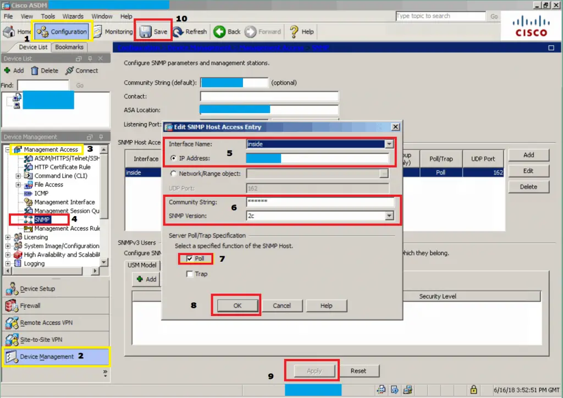Click the lock icon in status bar
563x398 pixels.
pyautogui.click(x=473, y=389)
